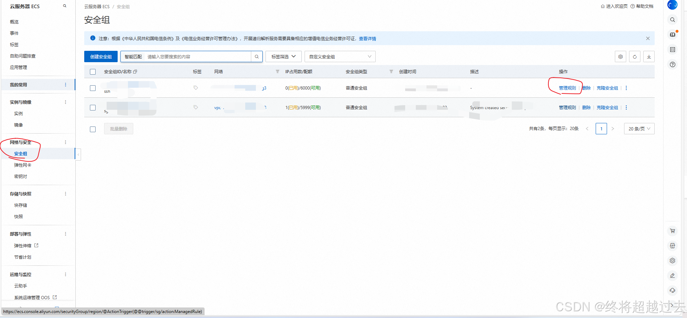Tick the second security group row checkbox
Viewport: 687px width, 318px height.
[93, 108]
